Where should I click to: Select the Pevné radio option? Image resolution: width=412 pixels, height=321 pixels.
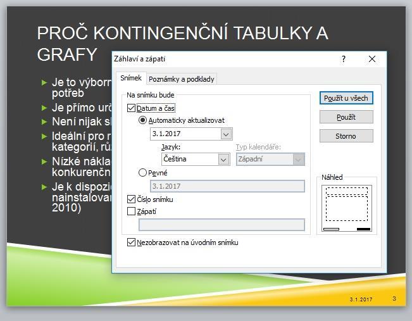[142, 173]
